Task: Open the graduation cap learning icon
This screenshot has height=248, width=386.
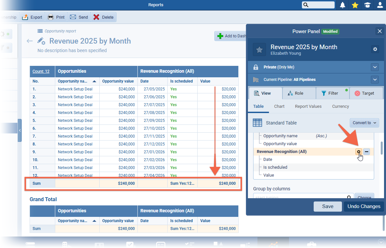Action: point(367,5)
